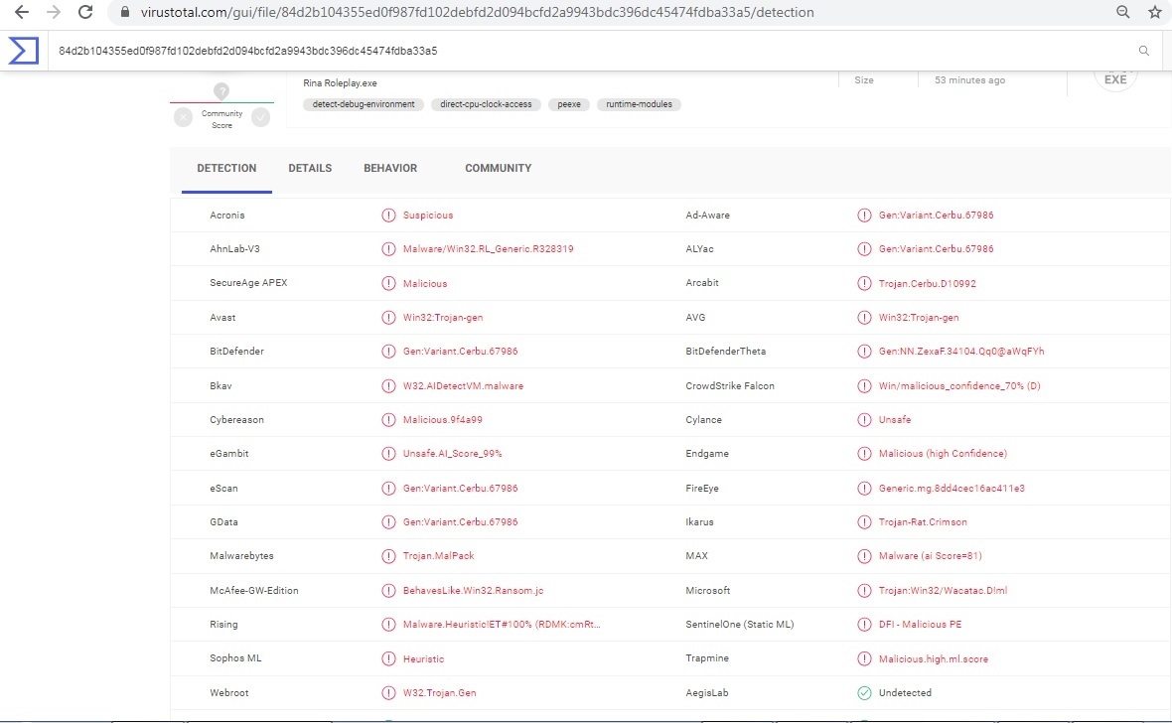
Task: Click the alert icon beside CrowdStrike Falcon result
Action: (864, 385)
